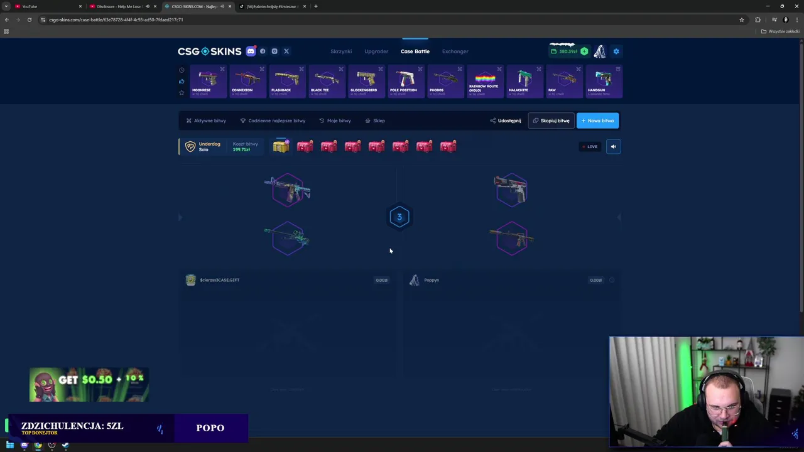Open the Facebook social icon
This screenshot has width=804, height=452.
pos(263,51)
